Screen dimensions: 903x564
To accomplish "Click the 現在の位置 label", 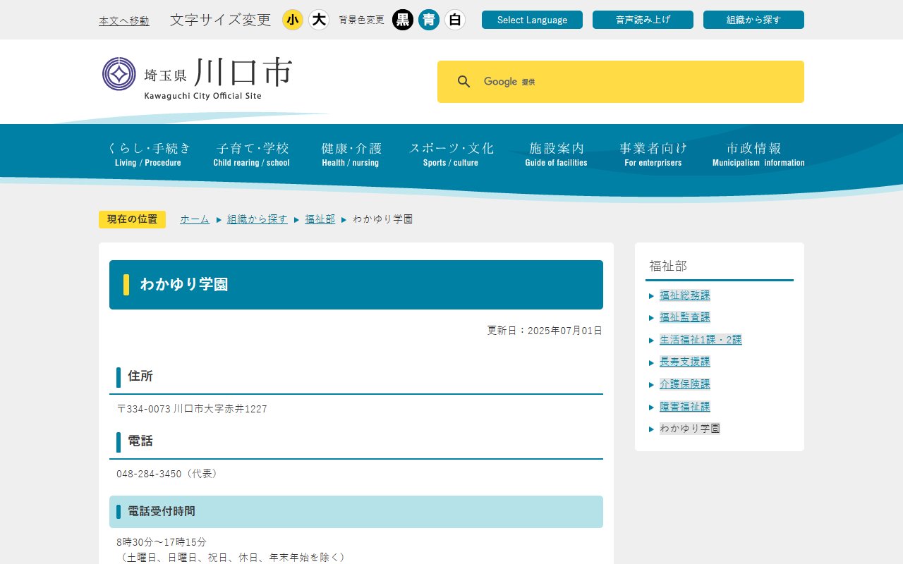I will [132, 219].
